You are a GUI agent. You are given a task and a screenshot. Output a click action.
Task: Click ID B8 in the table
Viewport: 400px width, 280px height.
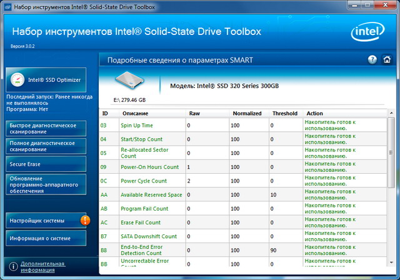(x=104, y=250)
